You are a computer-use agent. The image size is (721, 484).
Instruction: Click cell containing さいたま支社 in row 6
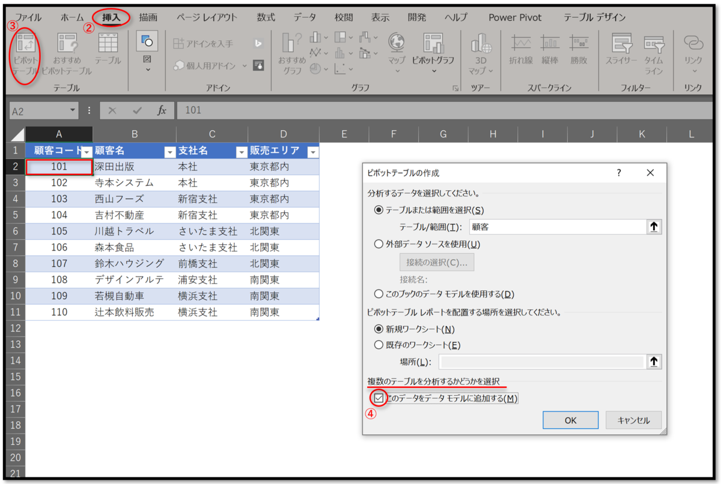(x=212, y=232)
